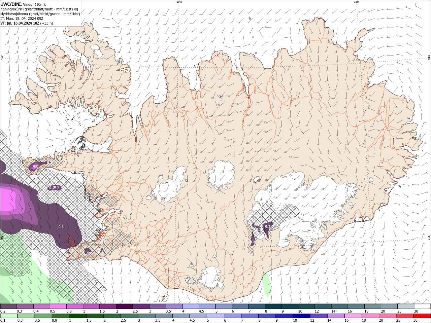431x323 pixels.
Task: Click the '(+33 h)' forecast offset
Action: (x=47, y=24)
